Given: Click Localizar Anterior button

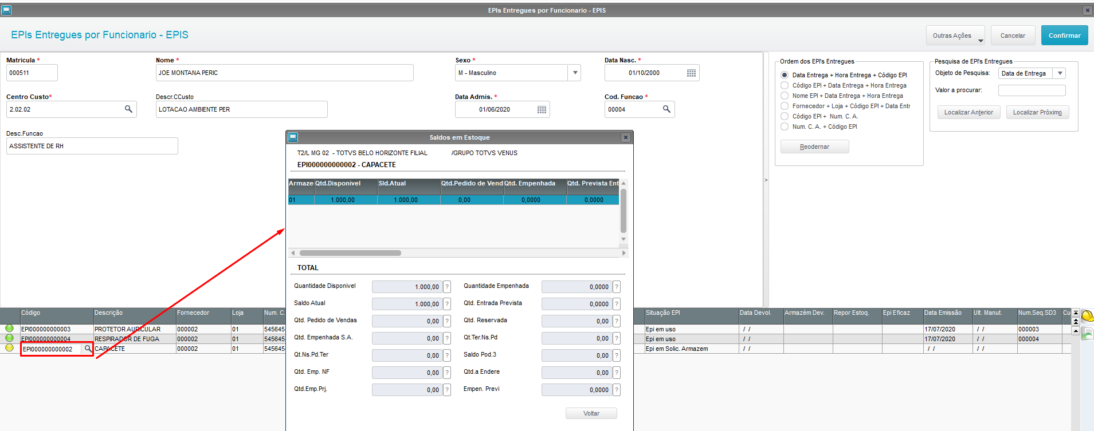Looking at the screenshot, I should (968, 112).
